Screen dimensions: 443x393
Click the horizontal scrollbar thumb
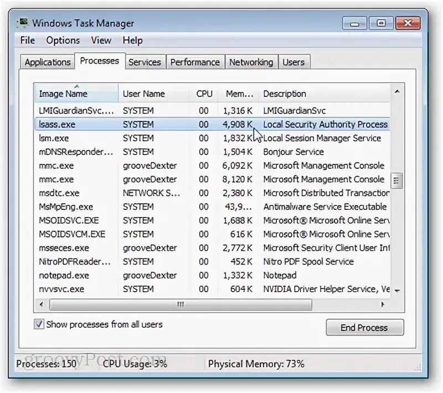[181, 304]
